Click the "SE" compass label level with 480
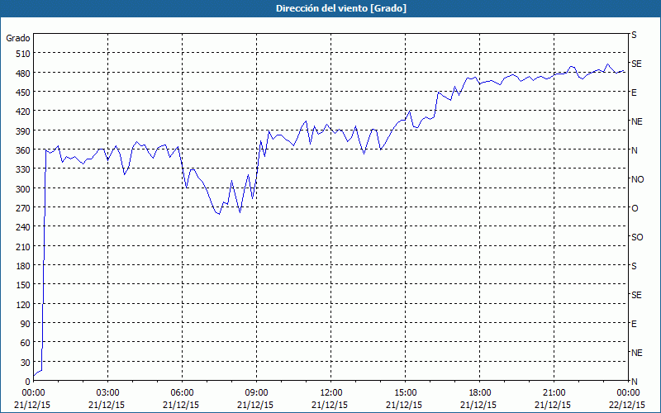 click(x=636, y=64)
